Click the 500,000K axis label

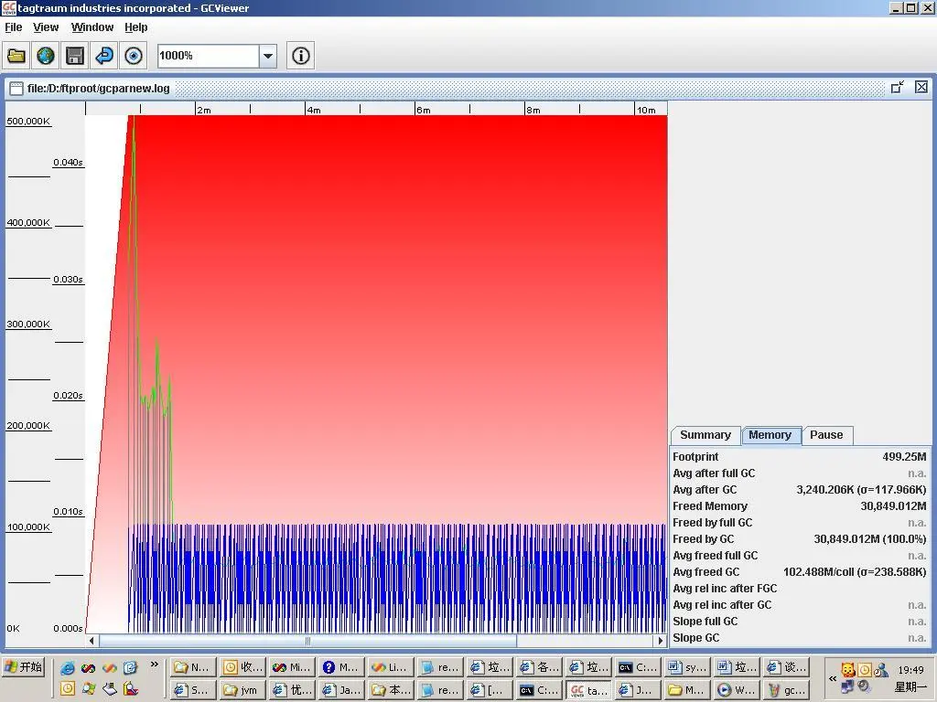click(x=28, y=122)
